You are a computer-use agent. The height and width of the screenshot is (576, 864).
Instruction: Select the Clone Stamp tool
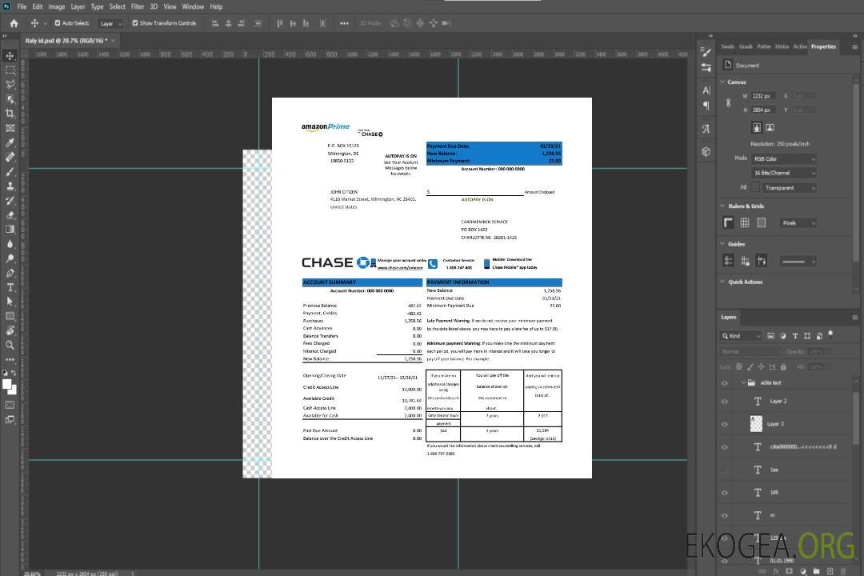click(10, 186)
